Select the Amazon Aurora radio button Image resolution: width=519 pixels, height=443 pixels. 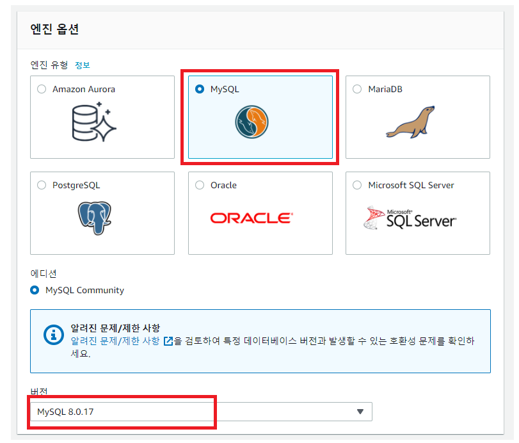click(x=42, y=89)
